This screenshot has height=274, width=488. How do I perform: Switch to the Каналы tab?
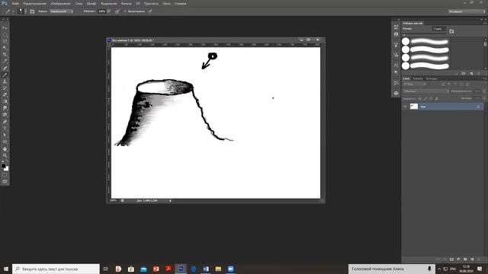[418, 78]
